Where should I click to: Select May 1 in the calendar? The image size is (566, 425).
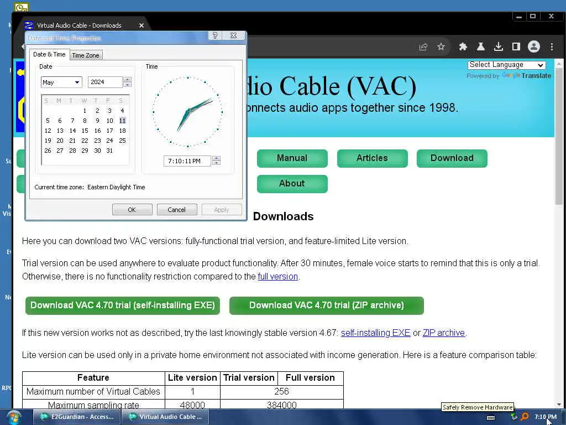85,111
